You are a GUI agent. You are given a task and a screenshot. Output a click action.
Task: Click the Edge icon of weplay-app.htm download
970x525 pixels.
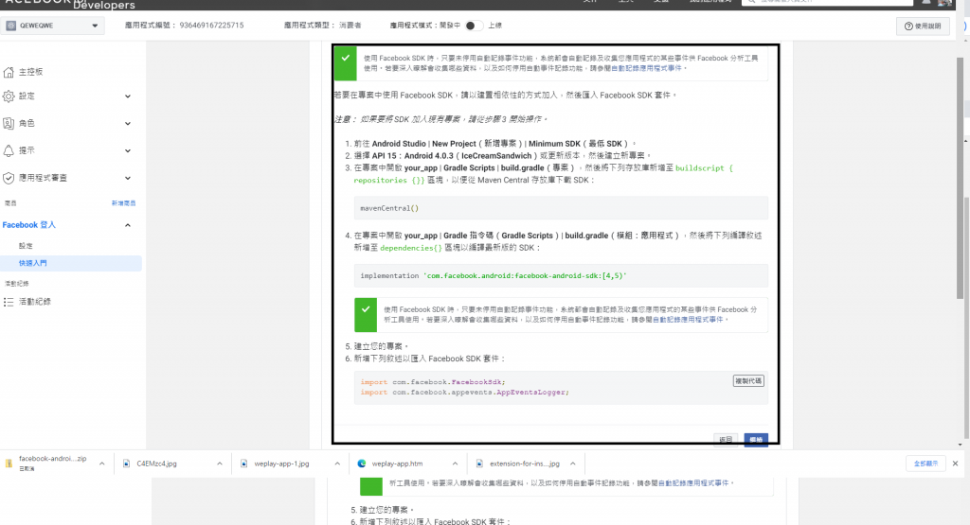(x=362, y=464)
